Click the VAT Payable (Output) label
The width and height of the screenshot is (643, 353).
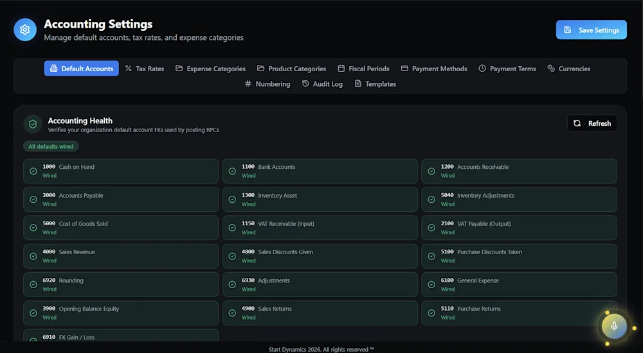[x=484, y=223]
